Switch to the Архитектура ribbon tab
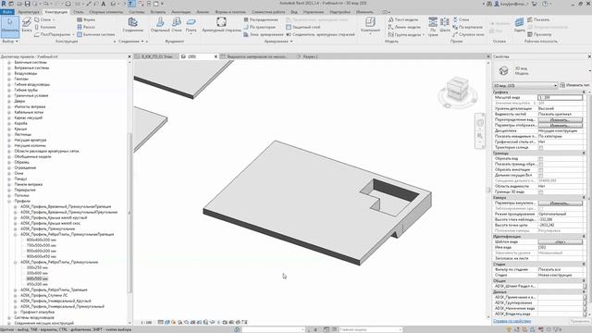 [29, 12]
